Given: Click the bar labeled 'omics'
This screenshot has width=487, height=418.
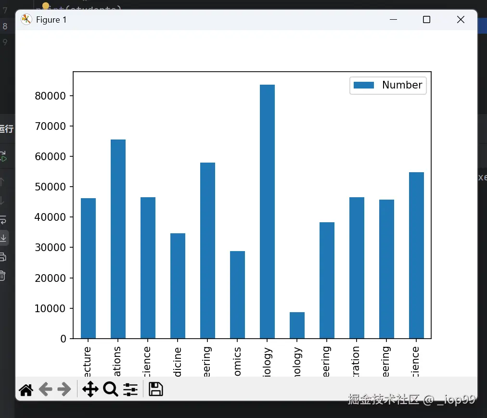Looking at the screenshot, I should (237, 295).
